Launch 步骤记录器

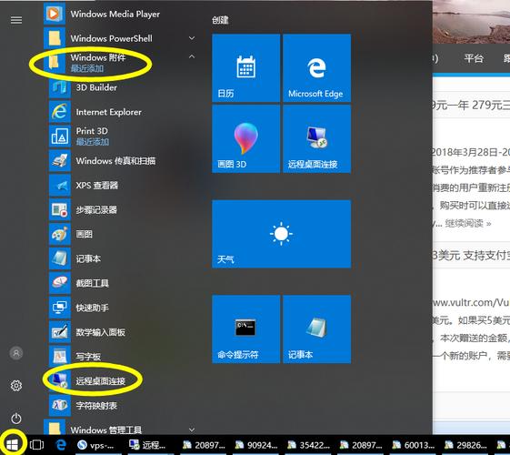[124, 209]
